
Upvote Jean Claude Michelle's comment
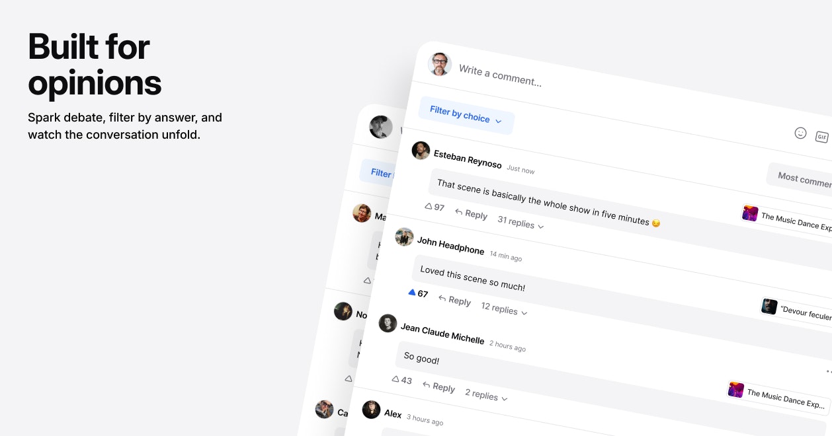pyautogui.click(x=395, y=379)
